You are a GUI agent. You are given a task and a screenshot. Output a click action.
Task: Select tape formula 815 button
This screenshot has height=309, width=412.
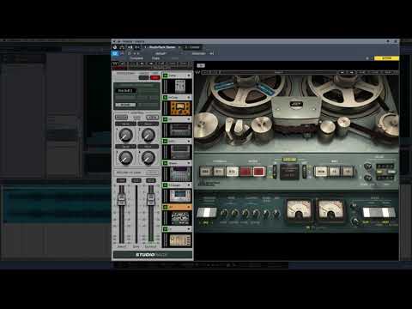click(x=232, y=172)
